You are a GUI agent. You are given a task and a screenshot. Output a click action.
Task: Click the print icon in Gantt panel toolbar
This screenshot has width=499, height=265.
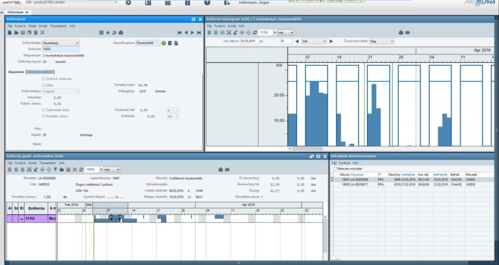221,169
